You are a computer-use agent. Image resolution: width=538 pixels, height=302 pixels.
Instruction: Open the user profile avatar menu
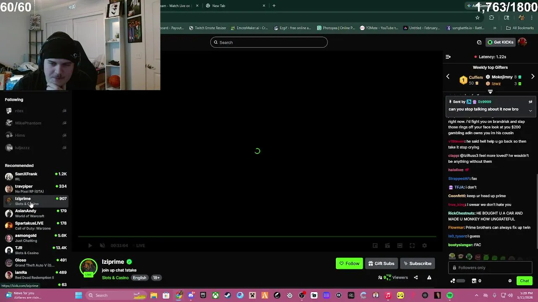tap(522, 42)
